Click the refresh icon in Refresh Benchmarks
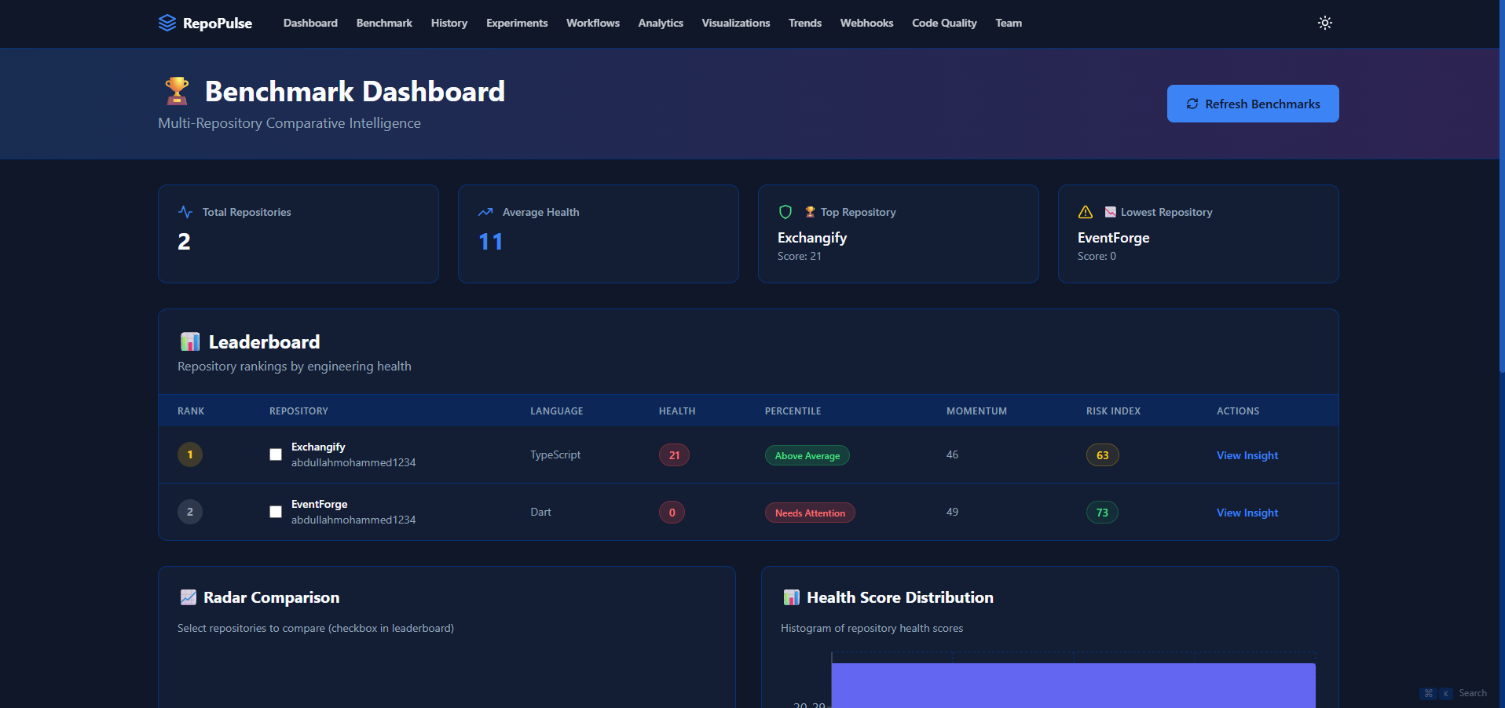Viewport: 1505px width, 708px height. tap(1192, 104)
